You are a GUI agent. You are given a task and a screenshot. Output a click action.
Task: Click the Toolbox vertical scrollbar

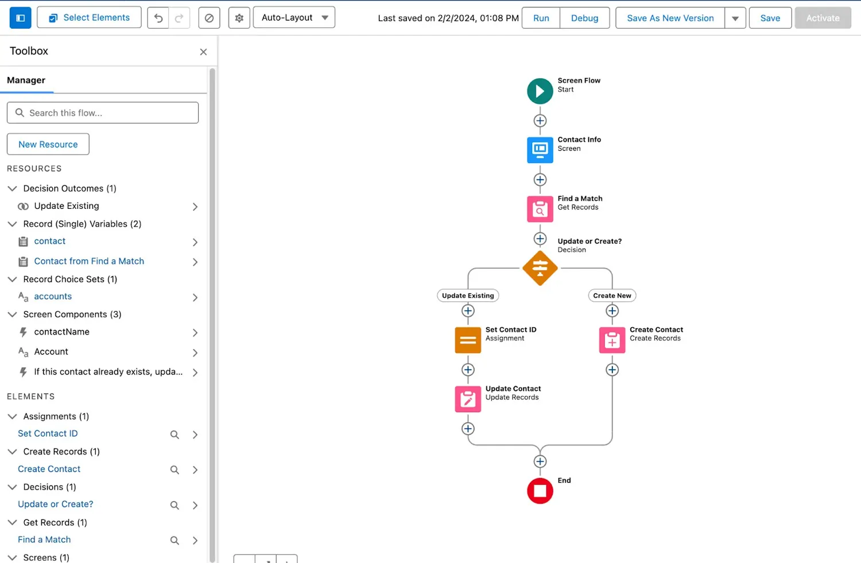[x=212, y=316]
